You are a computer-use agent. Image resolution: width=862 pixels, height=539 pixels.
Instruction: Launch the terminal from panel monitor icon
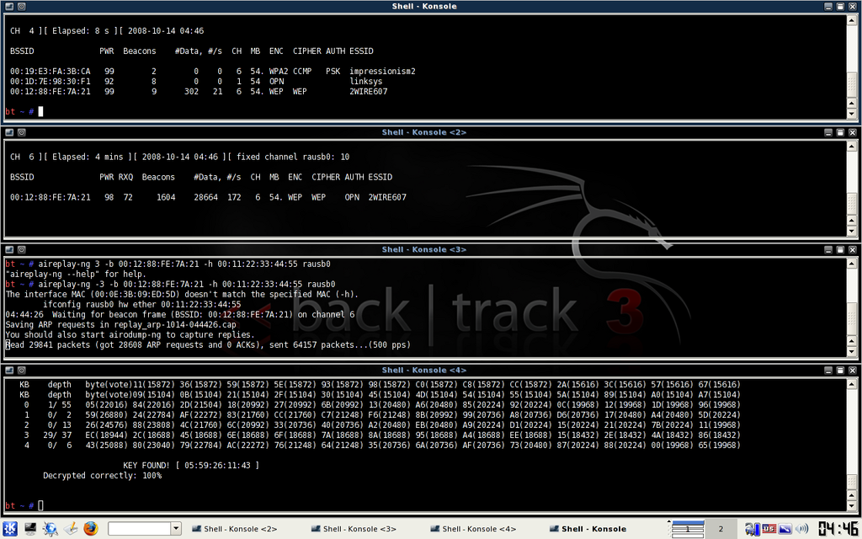30,529
